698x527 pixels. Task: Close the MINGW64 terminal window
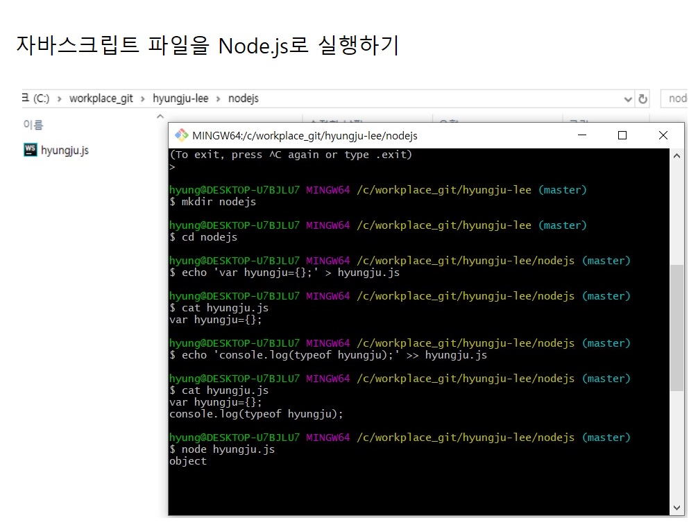pos(663,135)
